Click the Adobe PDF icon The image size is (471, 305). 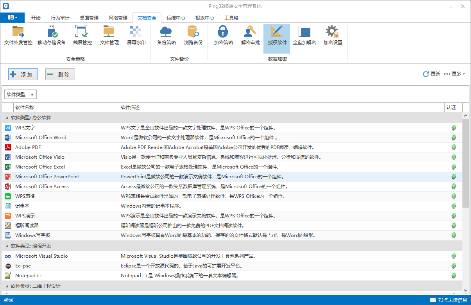(x=7, y=147)
